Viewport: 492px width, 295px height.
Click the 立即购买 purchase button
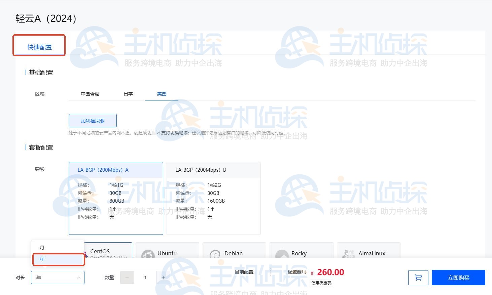point(458,277)
